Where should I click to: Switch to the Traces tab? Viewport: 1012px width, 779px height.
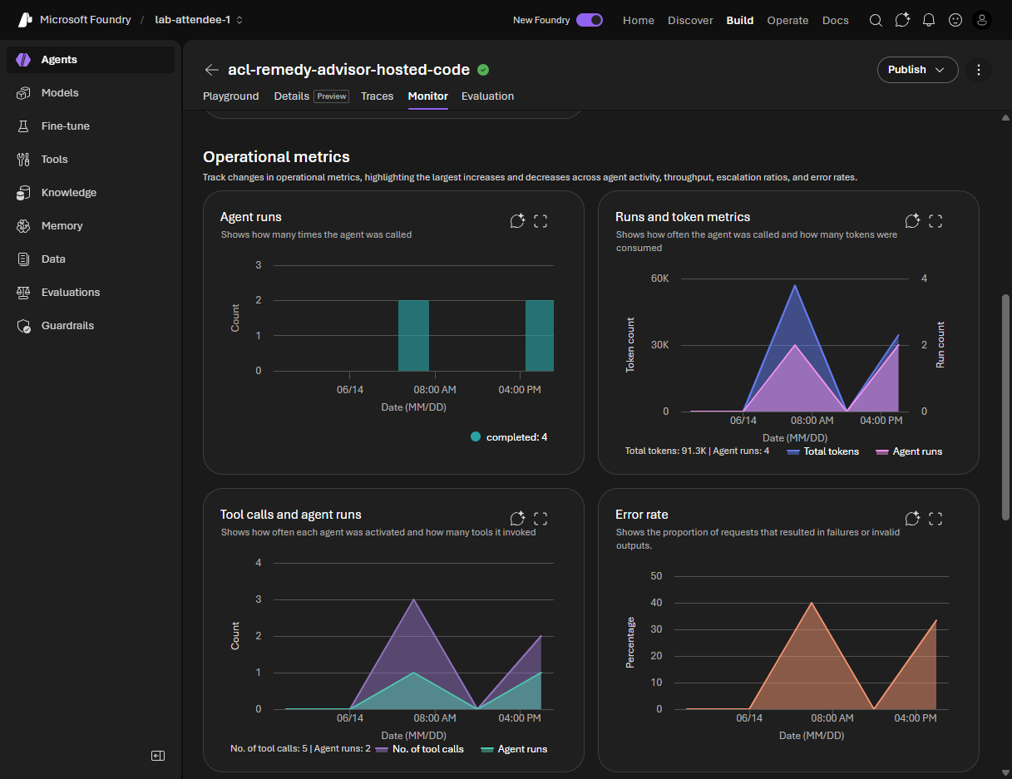tap(377, 96)
